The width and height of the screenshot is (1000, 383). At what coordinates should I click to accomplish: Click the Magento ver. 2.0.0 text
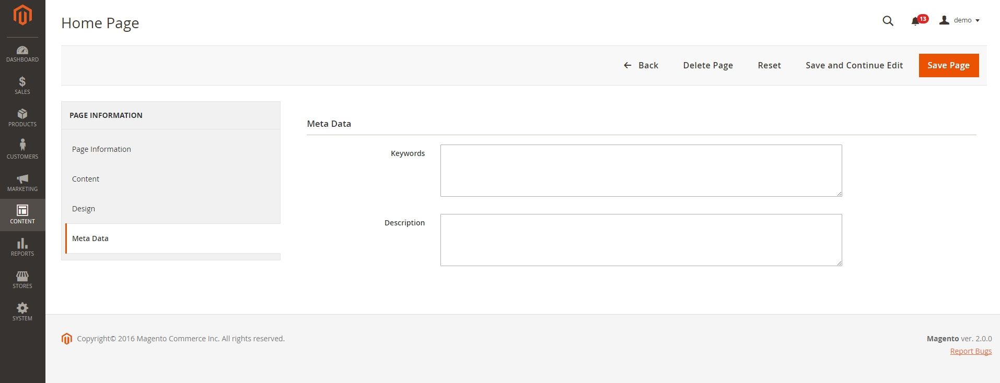959,339
